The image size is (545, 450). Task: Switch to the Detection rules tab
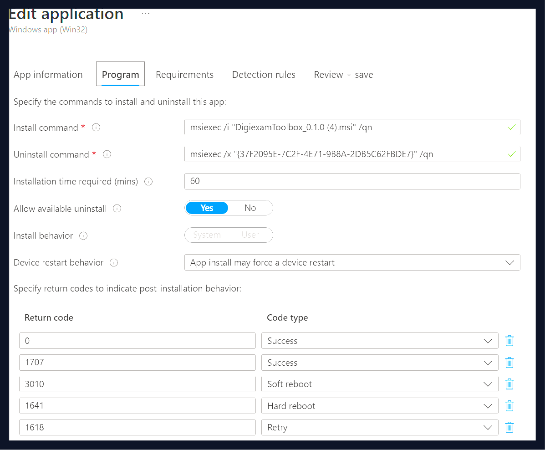264,74
